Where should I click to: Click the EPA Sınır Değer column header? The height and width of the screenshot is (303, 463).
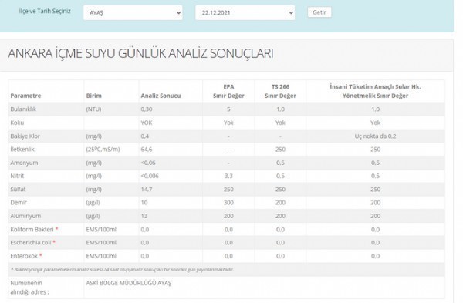pos(228,91)
